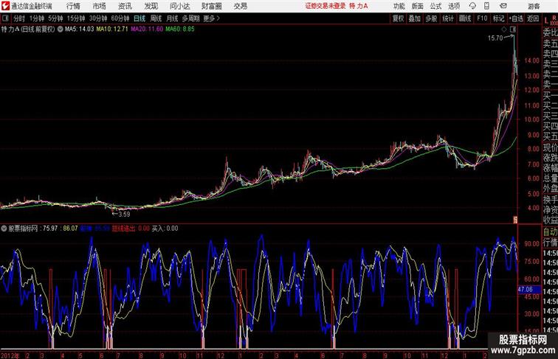Click the 标记 mark button
The width and height of the screenshot is (558, 359).
498,18
